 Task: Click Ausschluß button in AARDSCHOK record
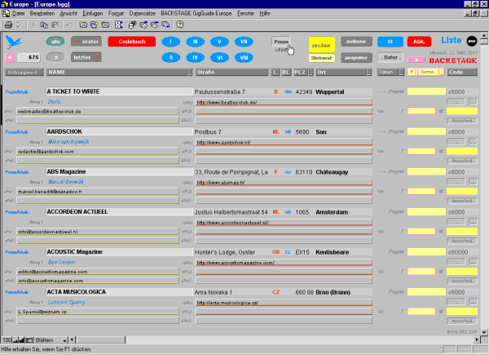pyautogui.click(x=462, y=161)
